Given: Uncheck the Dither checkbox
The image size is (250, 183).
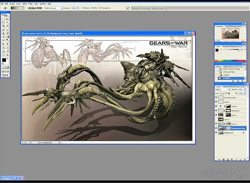Looking at the screenshot, I should 92,8.
